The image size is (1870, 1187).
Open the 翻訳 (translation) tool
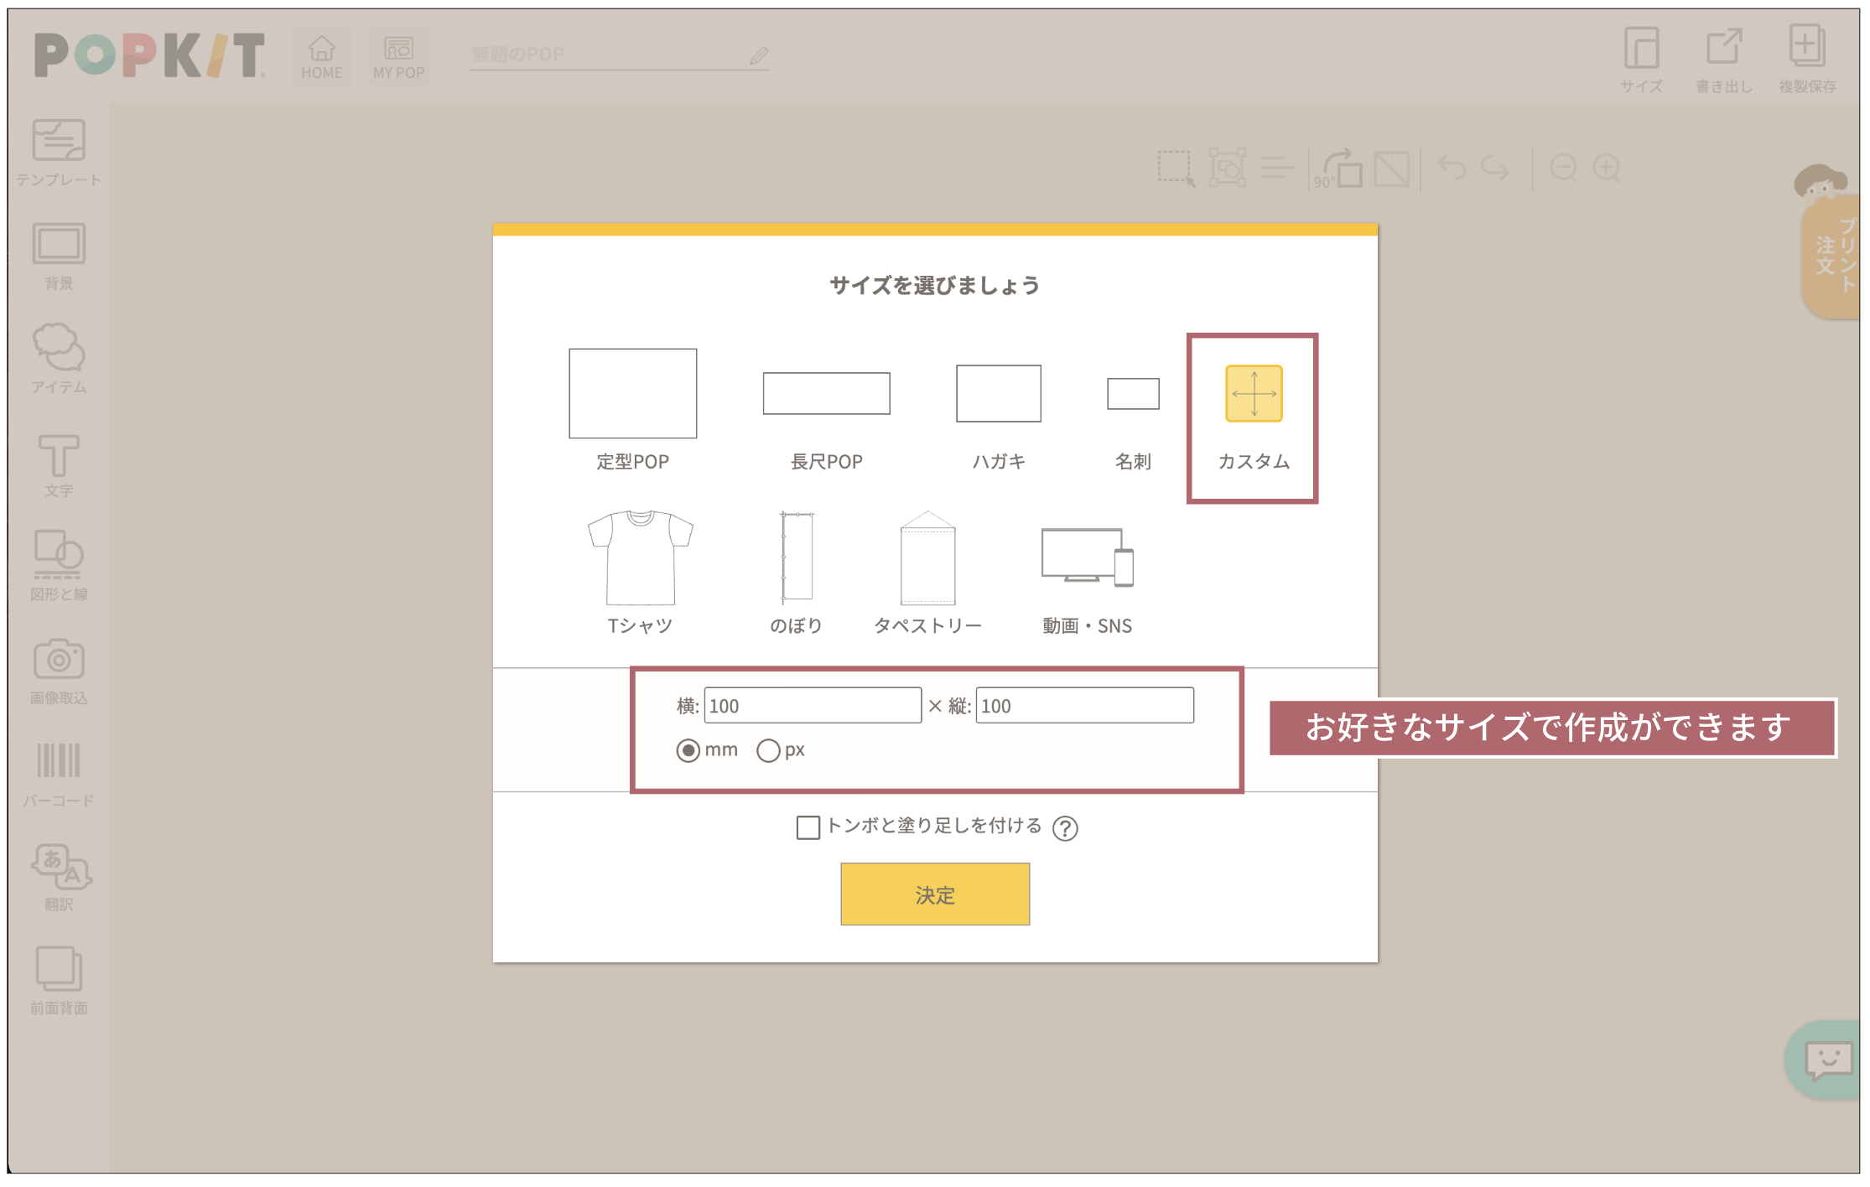coord(59,876)
